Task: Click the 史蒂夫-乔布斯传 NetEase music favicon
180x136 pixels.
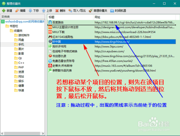Action: click(50, 66)
